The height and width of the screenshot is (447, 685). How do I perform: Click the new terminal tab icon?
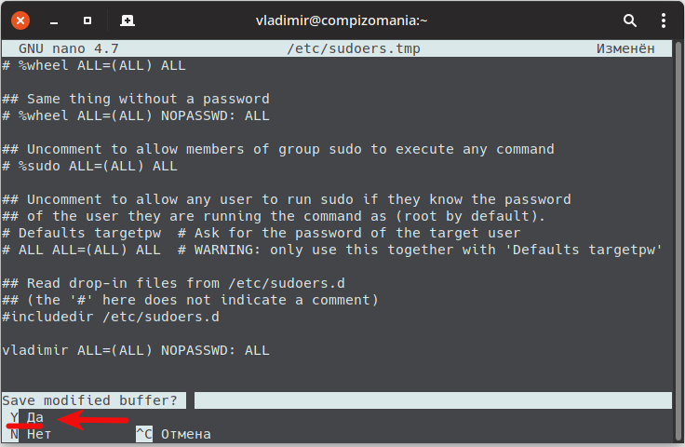(128, 20)
